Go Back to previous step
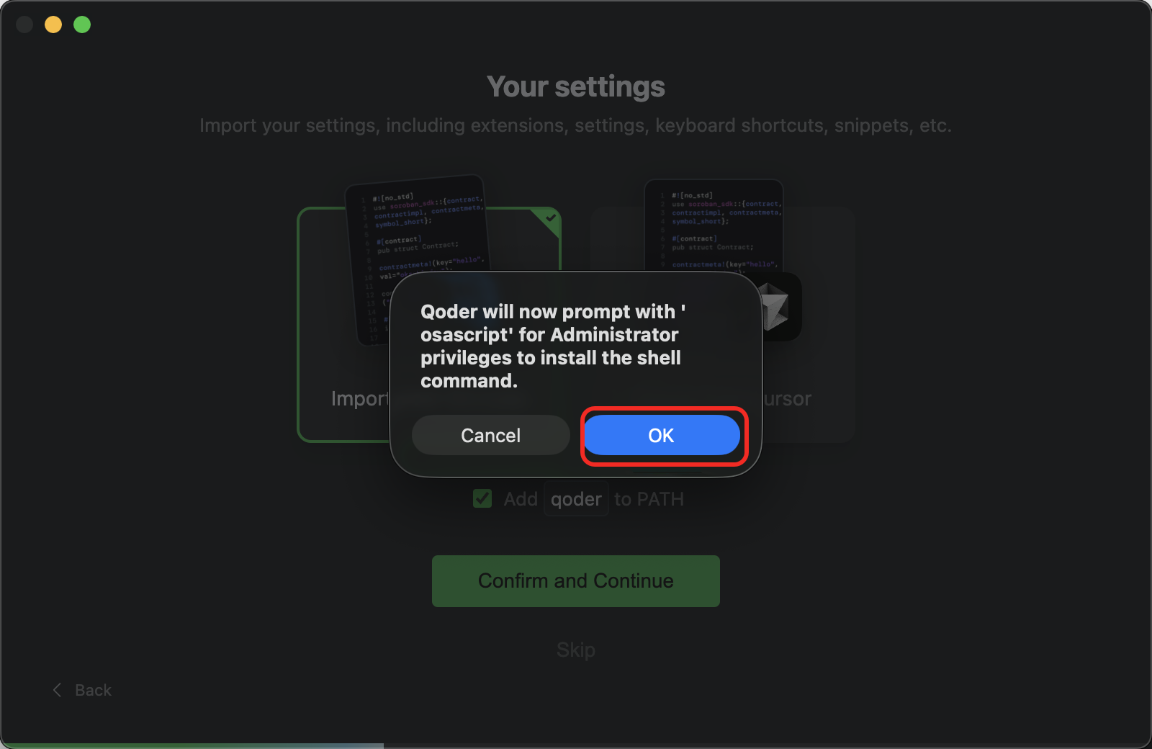1152x749 pixels. [x=82, y=690]
